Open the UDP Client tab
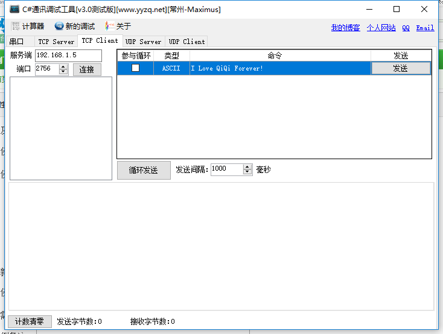The width and height of the screenshot is (443, 334). point(186,42)
